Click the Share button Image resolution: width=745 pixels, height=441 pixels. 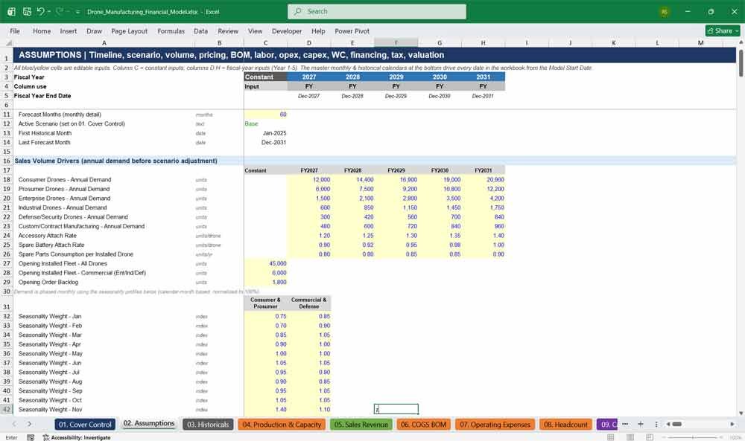pyautogui.click(x=723, y=30)
